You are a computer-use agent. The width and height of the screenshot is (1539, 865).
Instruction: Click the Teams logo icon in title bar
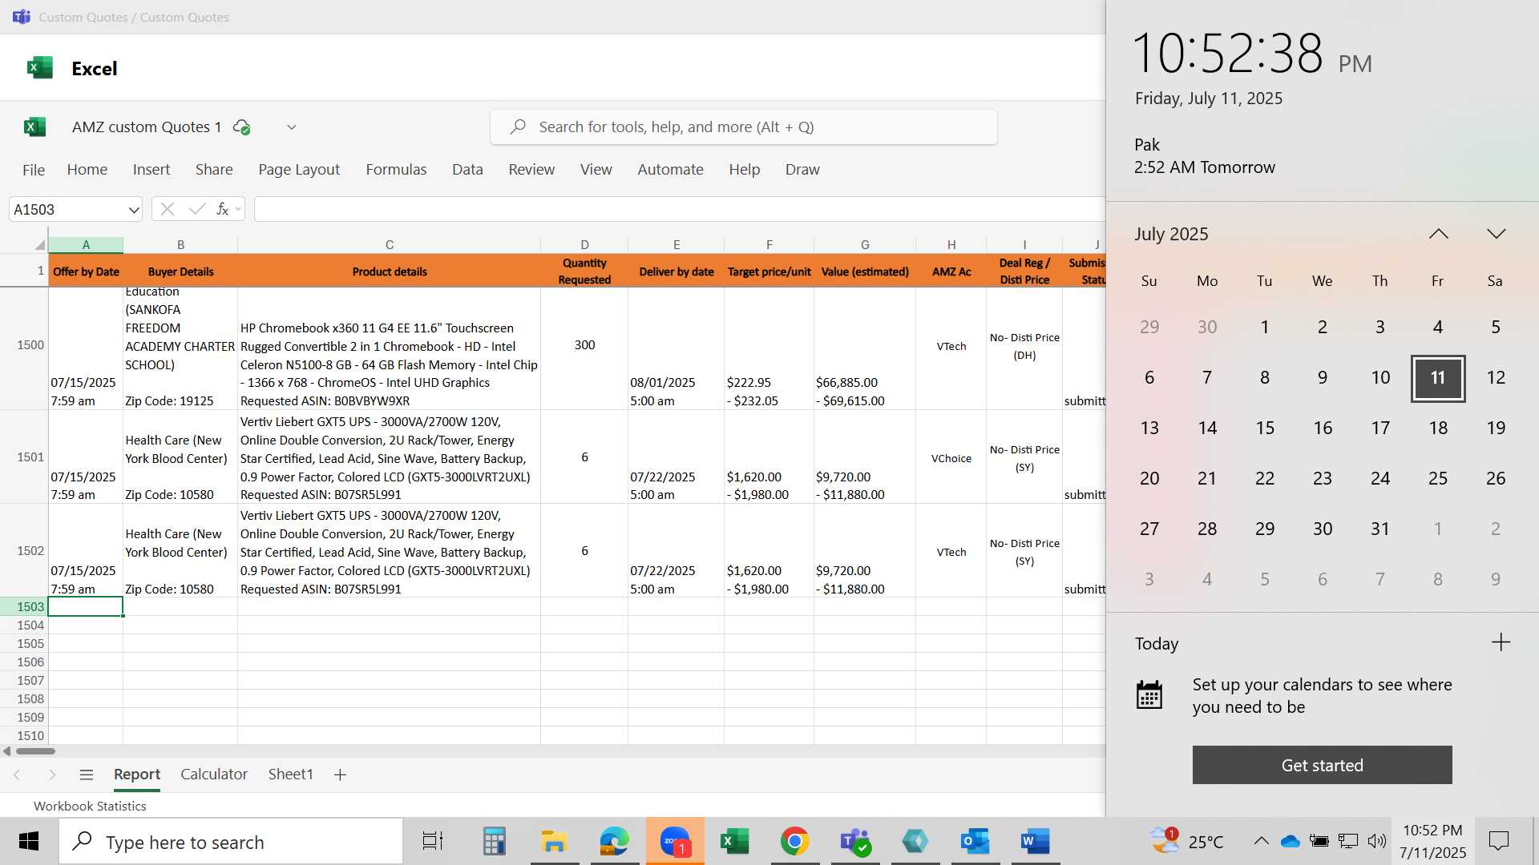pos(22,17)
